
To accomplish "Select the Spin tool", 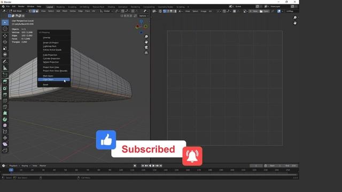I will tap(5, 119).
